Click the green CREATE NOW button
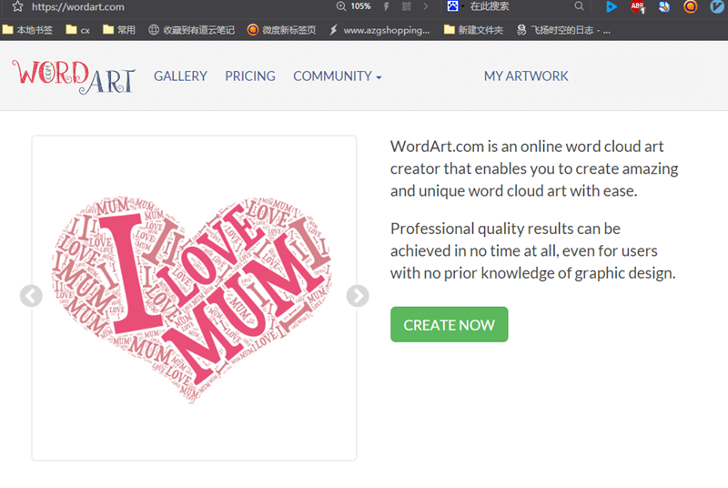The width and height of the screenshot is (728, 488). pos(449,324)
